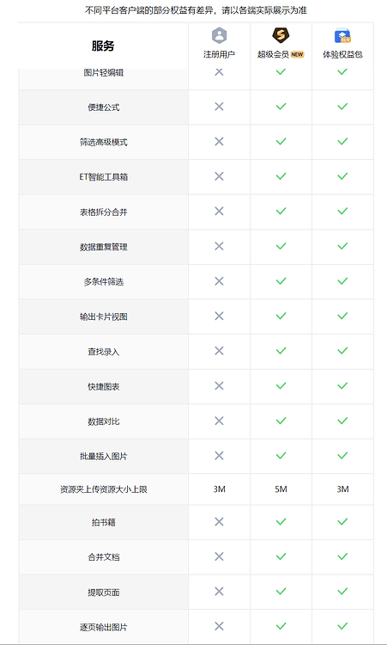Select the 体验权益包 column header label
387x645 pixels.
342,55
